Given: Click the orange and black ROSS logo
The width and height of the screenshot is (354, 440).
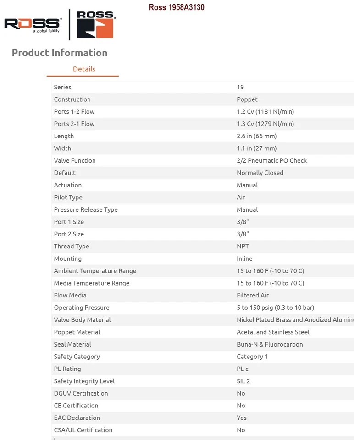Looking at the screenshot, I should 95,25.
